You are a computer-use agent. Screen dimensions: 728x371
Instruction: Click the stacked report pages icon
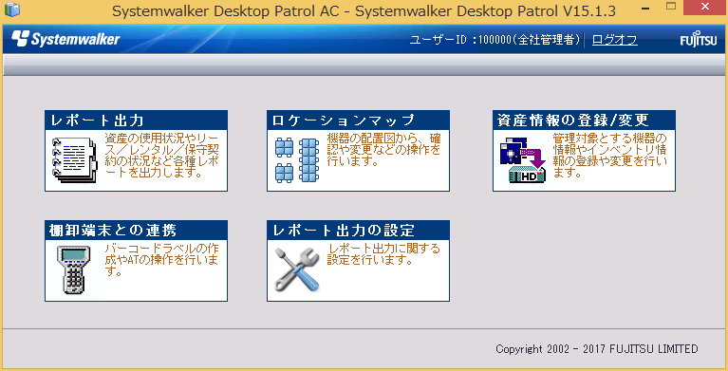[74, 160]
